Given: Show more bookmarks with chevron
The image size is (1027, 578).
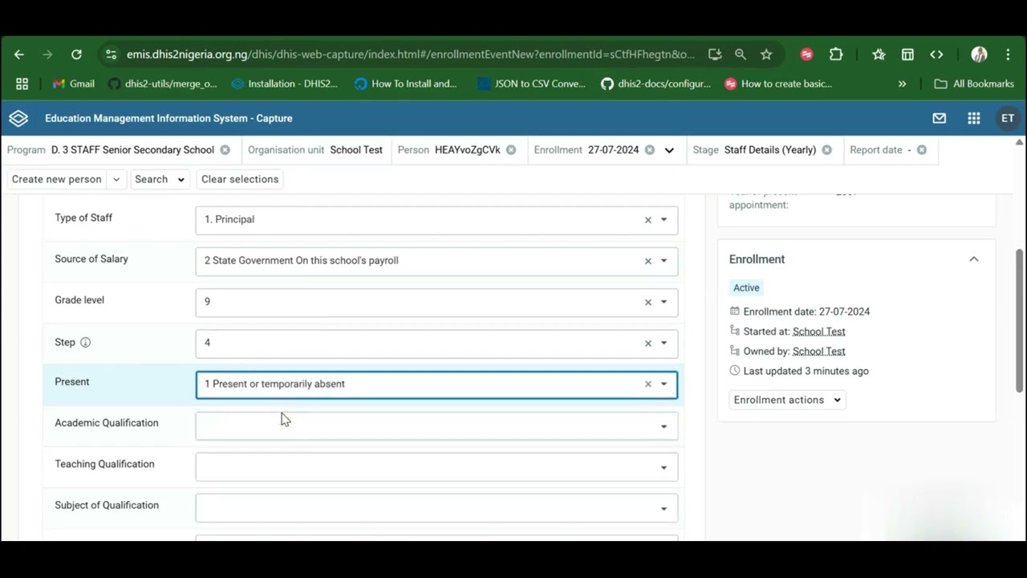Looking at the screenshot, I should (x=902, y=83).
